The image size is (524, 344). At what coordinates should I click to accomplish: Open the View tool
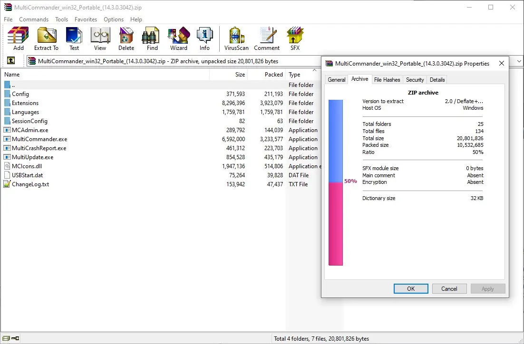click(100, 38)
